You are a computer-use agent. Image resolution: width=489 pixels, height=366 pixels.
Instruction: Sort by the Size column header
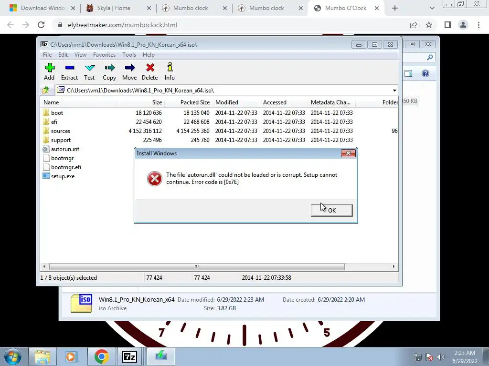[140, 102]
